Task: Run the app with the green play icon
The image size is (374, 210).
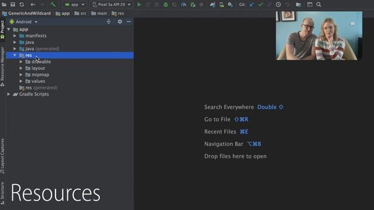Action: (x=139, y=5)
